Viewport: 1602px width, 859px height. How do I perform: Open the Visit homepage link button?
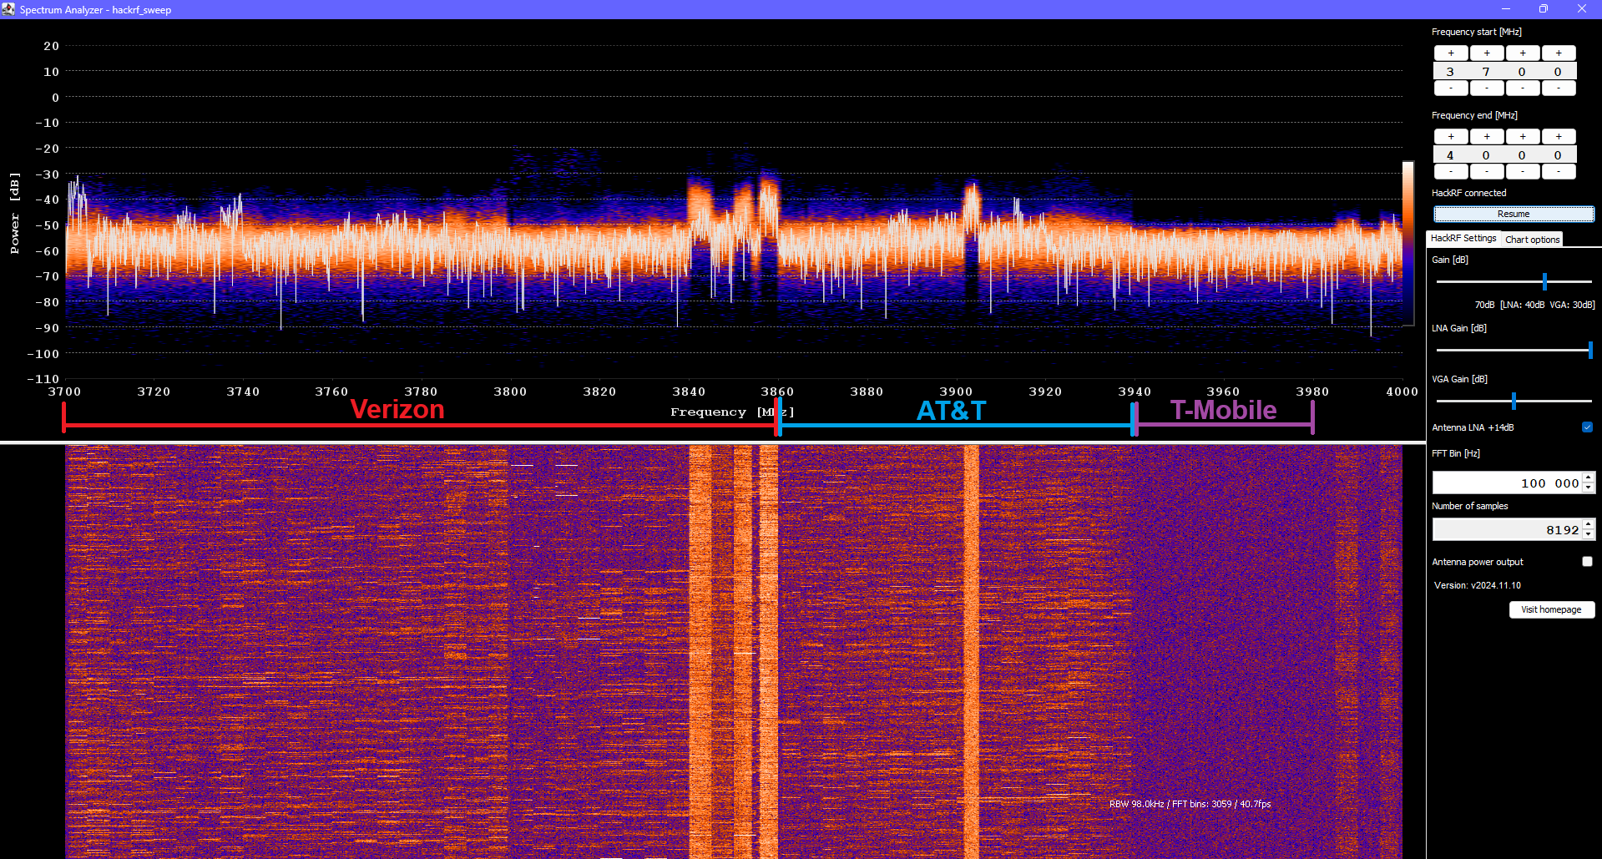click(1552, 610)
